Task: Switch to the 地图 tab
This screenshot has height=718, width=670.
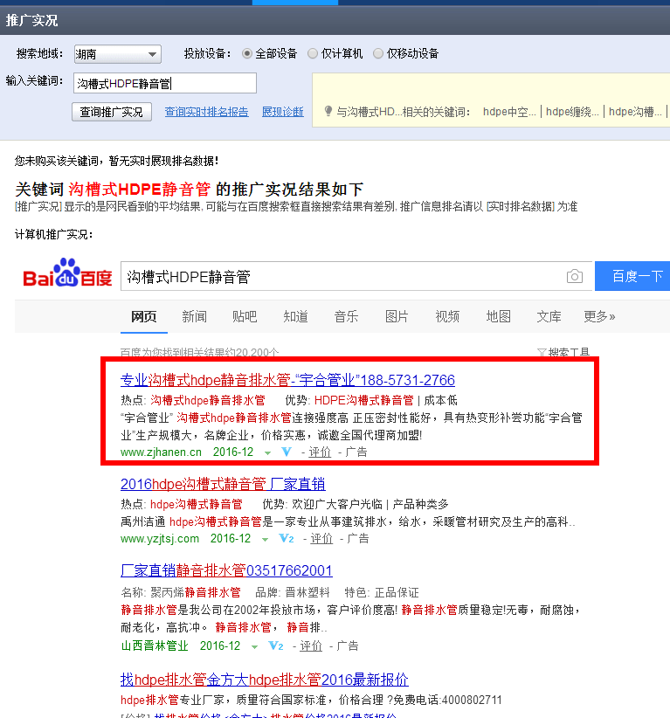Action: pyautogui.click(x=498, y=316)
